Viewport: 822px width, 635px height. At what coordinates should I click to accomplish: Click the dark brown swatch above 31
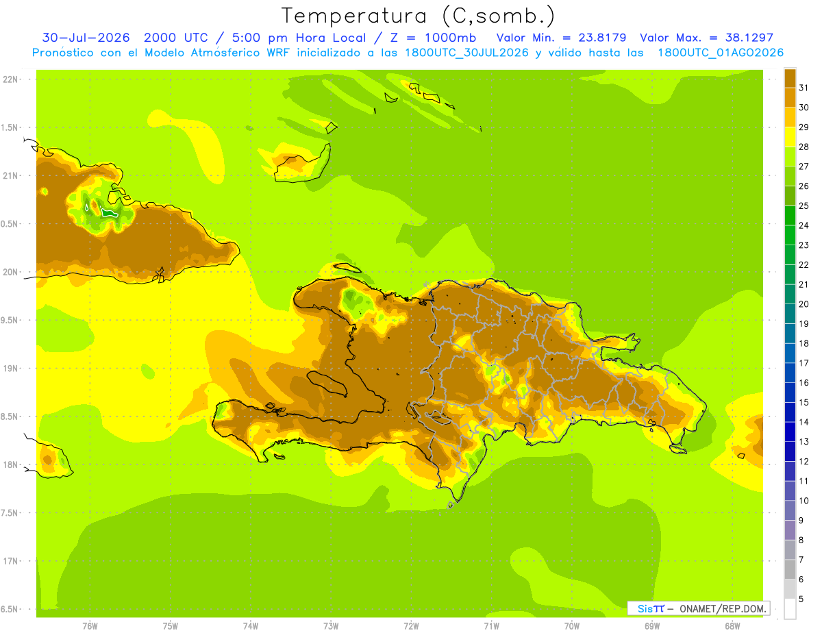click(x=790, y=78)
